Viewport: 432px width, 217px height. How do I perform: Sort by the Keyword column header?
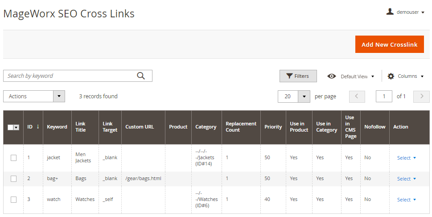point(57,127)
